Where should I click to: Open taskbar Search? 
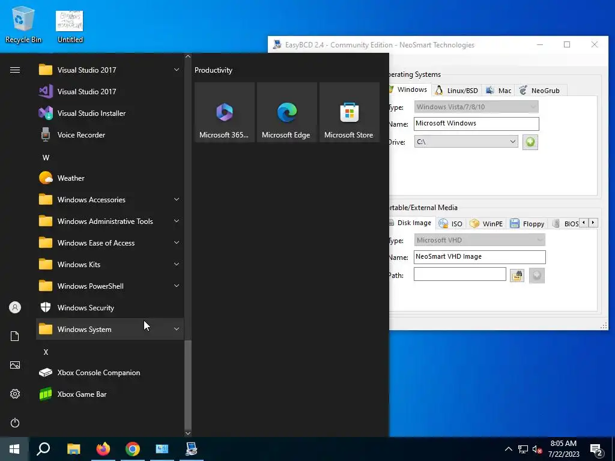pyautogui.click(x=43, y=449)
